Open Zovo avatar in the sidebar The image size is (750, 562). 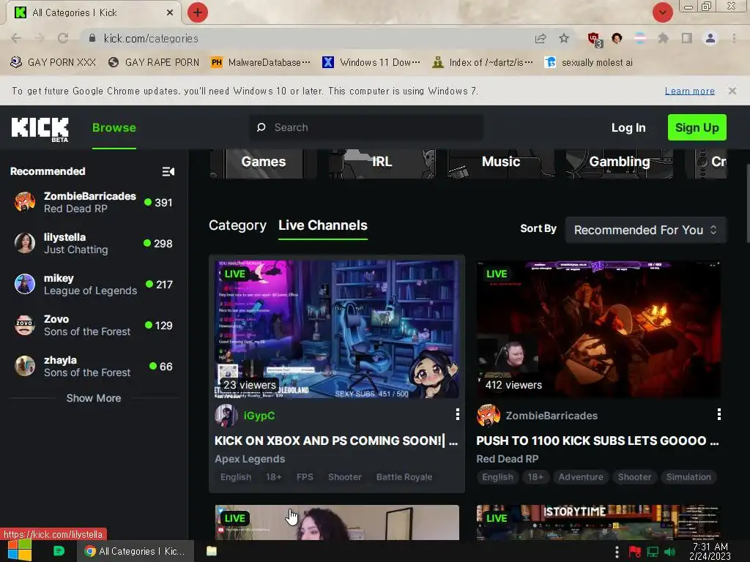(x=25, y=326)
